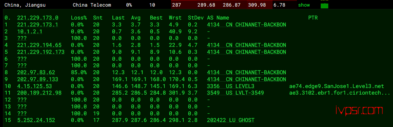Open IP link 221.229.173.1
Viewport: 393px width, 127px height.
point(38,25)
